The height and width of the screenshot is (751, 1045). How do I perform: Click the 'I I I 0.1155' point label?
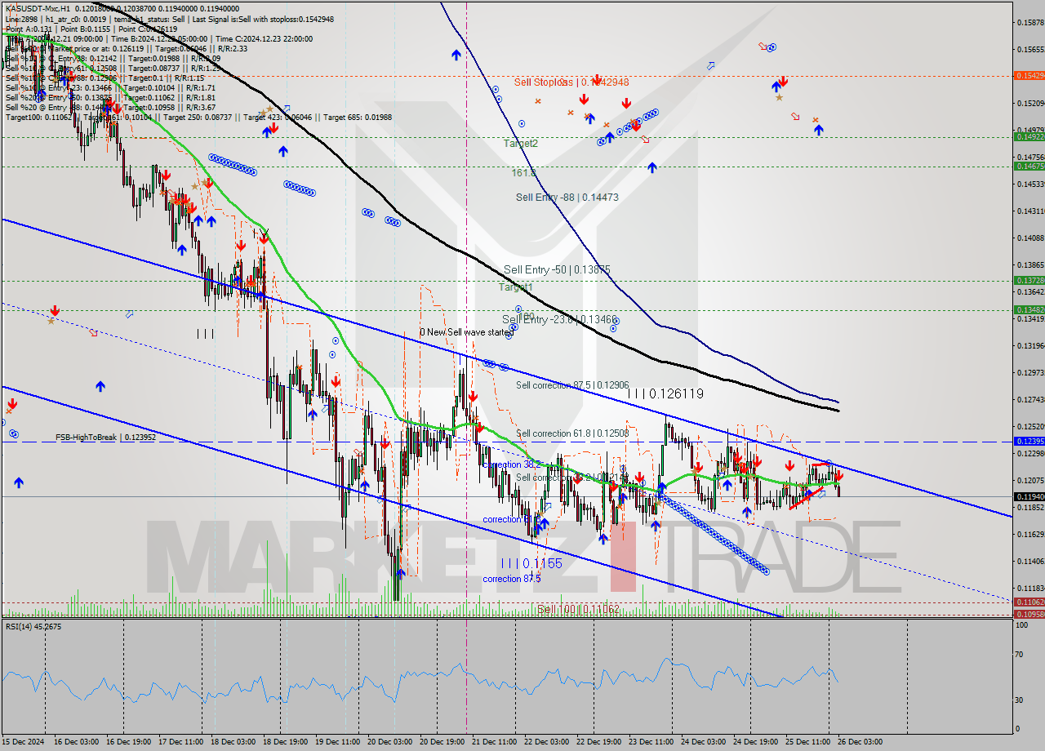click(531, 563)
